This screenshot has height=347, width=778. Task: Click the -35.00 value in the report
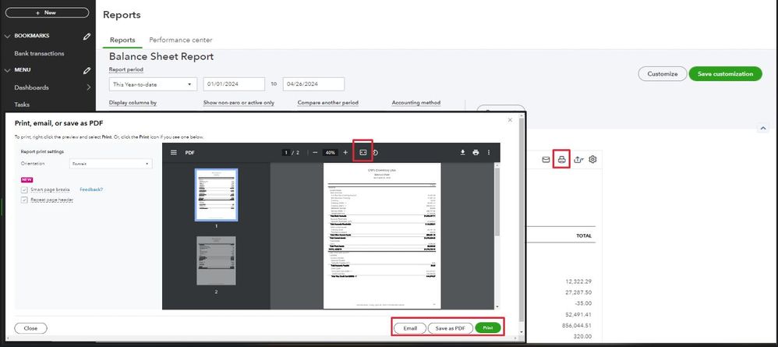(583, 303)
